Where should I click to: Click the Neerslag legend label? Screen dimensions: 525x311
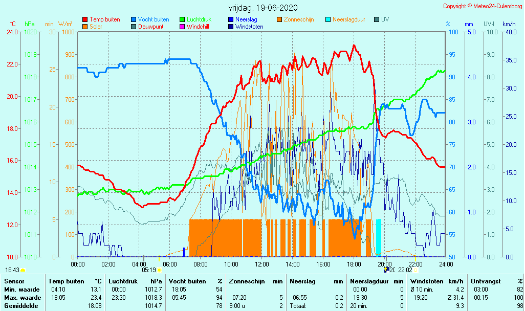(x=246, y=19)
